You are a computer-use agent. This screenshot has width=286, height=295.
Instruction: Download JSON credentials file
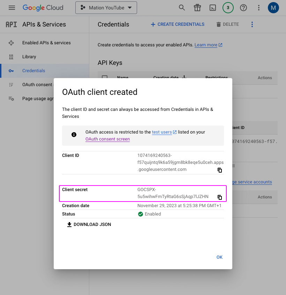pyautogui.click(x=89, y=225)
